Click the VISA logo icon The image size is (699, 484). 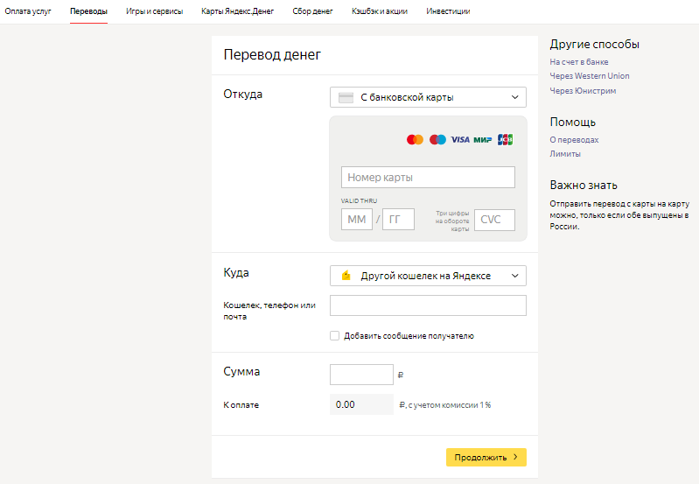[460, 140]
